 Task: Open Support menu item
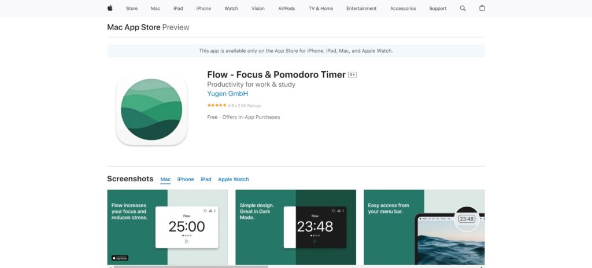(x=438, y=8)
